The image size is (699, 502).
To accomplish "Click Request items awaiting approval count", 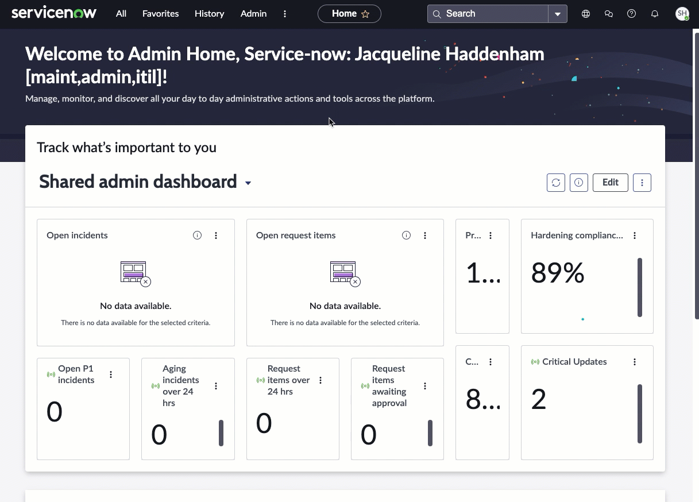I will click(369, 435).
